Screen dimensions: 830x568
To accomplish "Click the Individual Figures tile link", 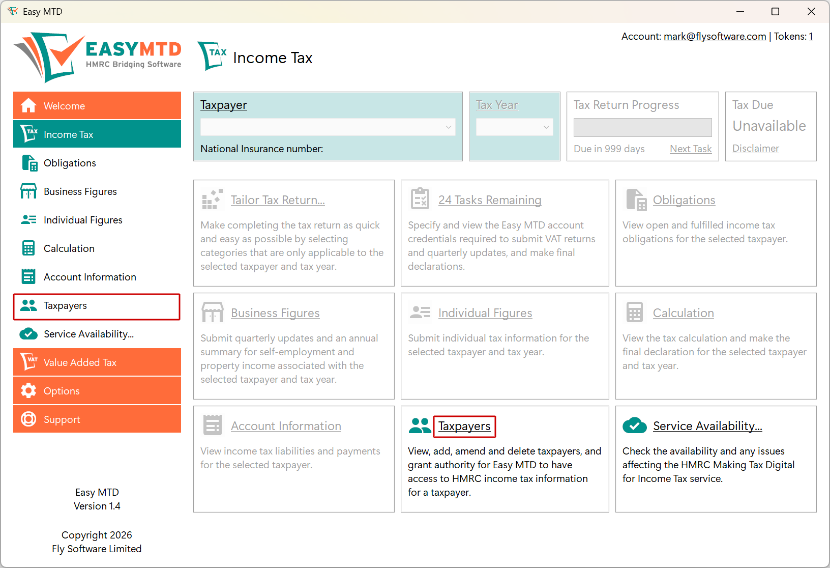I will click(x=485, y=313).
